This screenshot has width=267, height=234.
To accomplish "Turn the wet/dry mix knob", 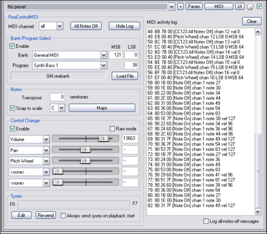I will pos(250,7).
